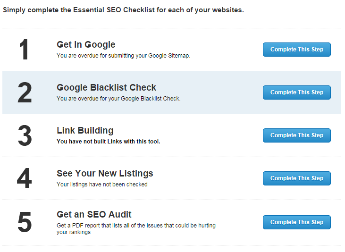Screen dimensions: 345x252
Task: Complete the Link Building step button
Action: pyautogui.click(x=296, y=135)
